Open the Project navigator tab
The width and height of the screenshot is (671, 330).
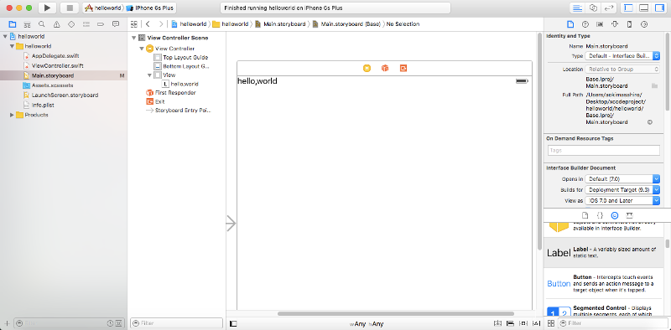(x=13, y=24)
